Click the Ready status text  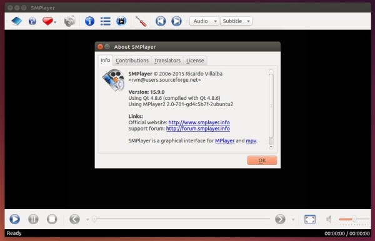point(14,233)
